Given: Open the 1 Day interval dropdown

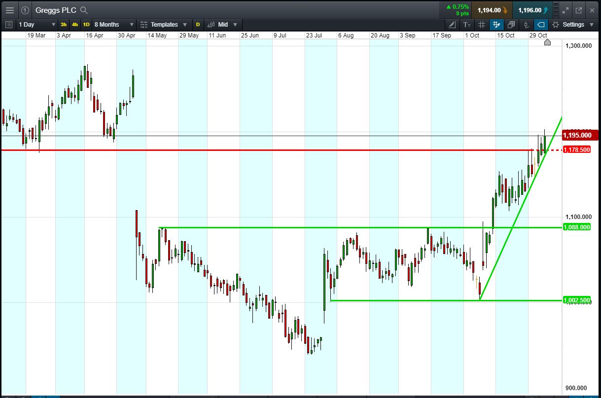Looking at the screenshot, I should [x=36, y=24].
